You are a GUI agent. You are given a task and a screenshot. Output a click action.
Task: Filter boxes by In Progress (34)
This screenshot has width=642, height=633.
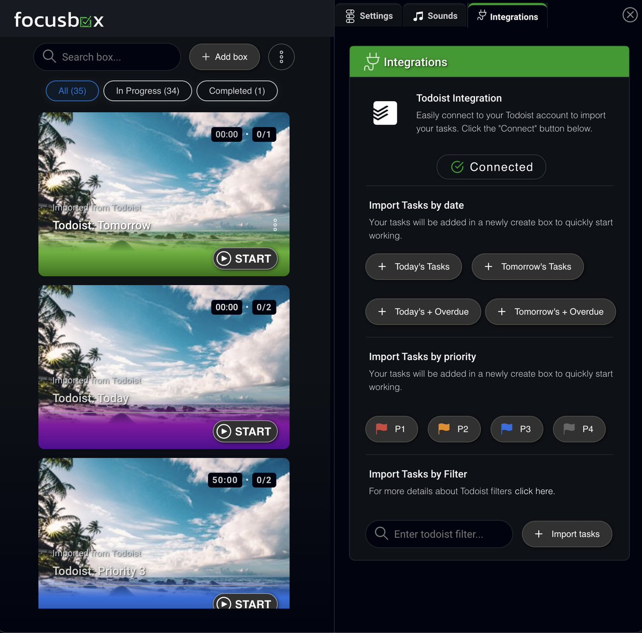(x=148, y=91)
